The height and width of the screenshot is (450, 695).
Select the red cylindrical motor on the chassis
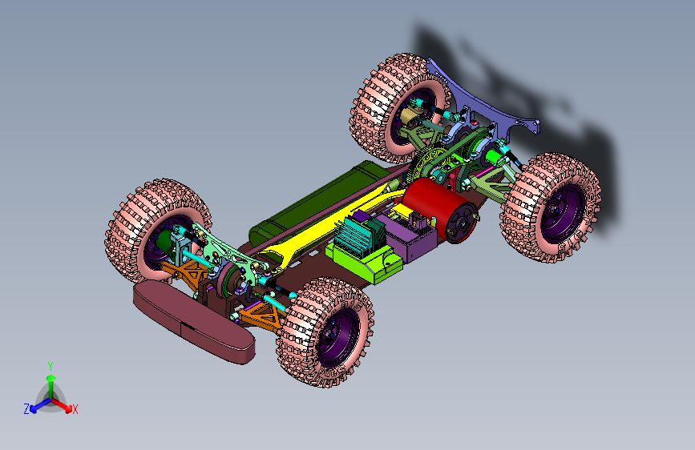[438, 209]
